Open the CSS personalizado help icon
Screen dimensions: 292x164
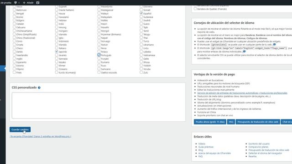[x=39, y=87]
